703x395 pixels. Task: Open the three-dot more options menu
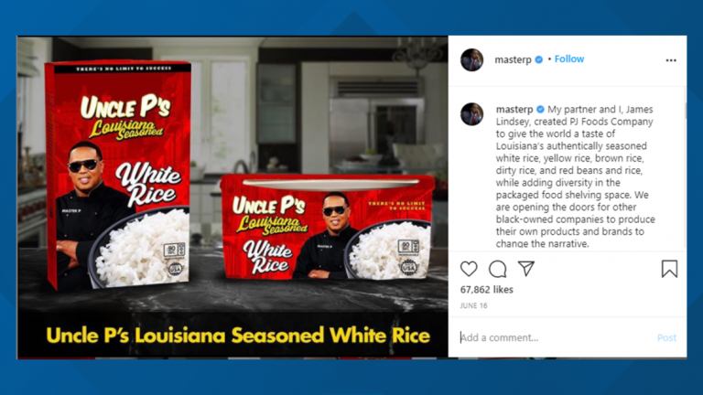coord(671,60)
